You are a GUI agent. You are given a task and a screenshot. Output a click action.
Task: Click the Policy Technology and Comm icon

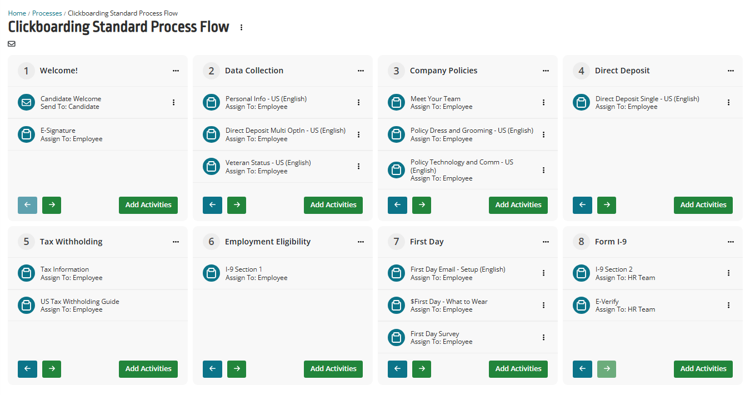pos(396,170)
